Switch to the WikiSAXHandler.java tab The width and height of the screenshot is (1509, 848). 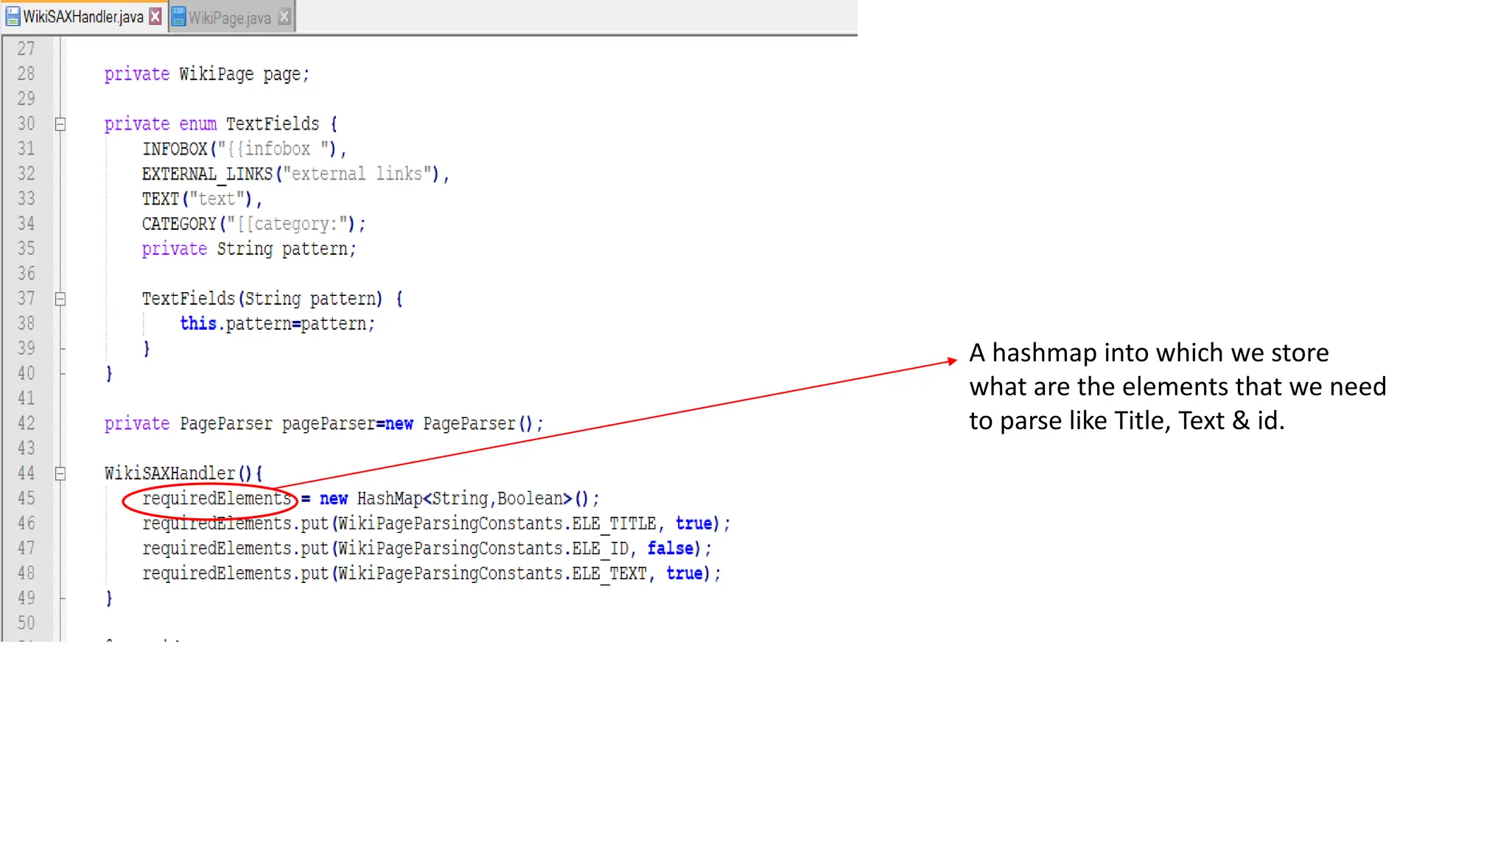point(83,17)
